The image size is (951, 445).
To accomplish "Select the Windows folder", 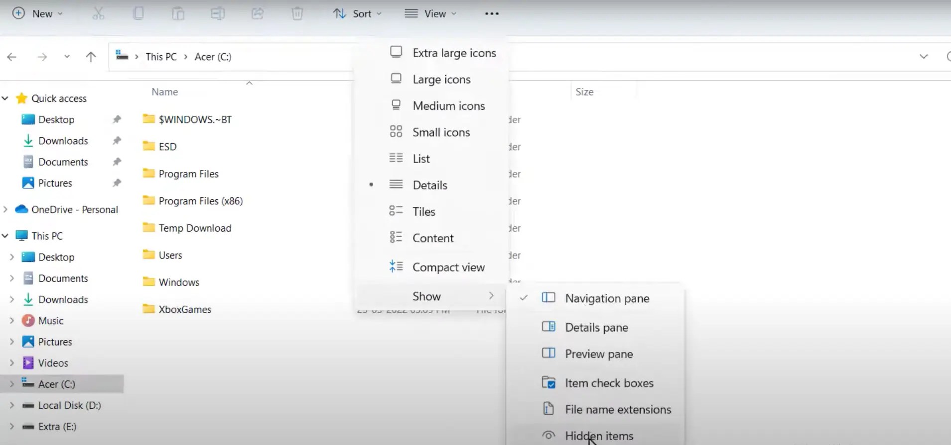I will (x=171, y=282).
